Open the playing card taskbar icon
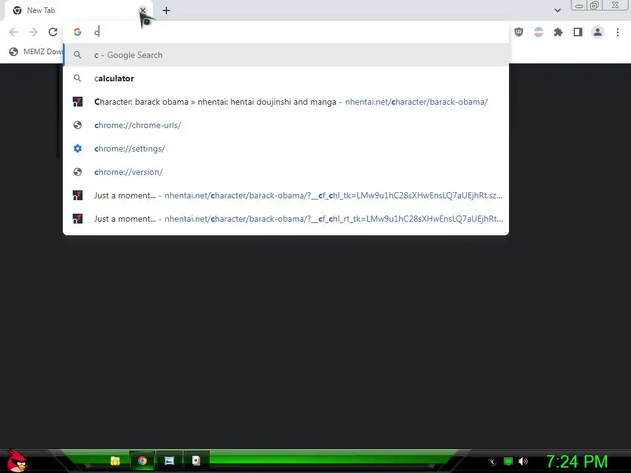Screen dimensions: 631x473 click(196, 461)
